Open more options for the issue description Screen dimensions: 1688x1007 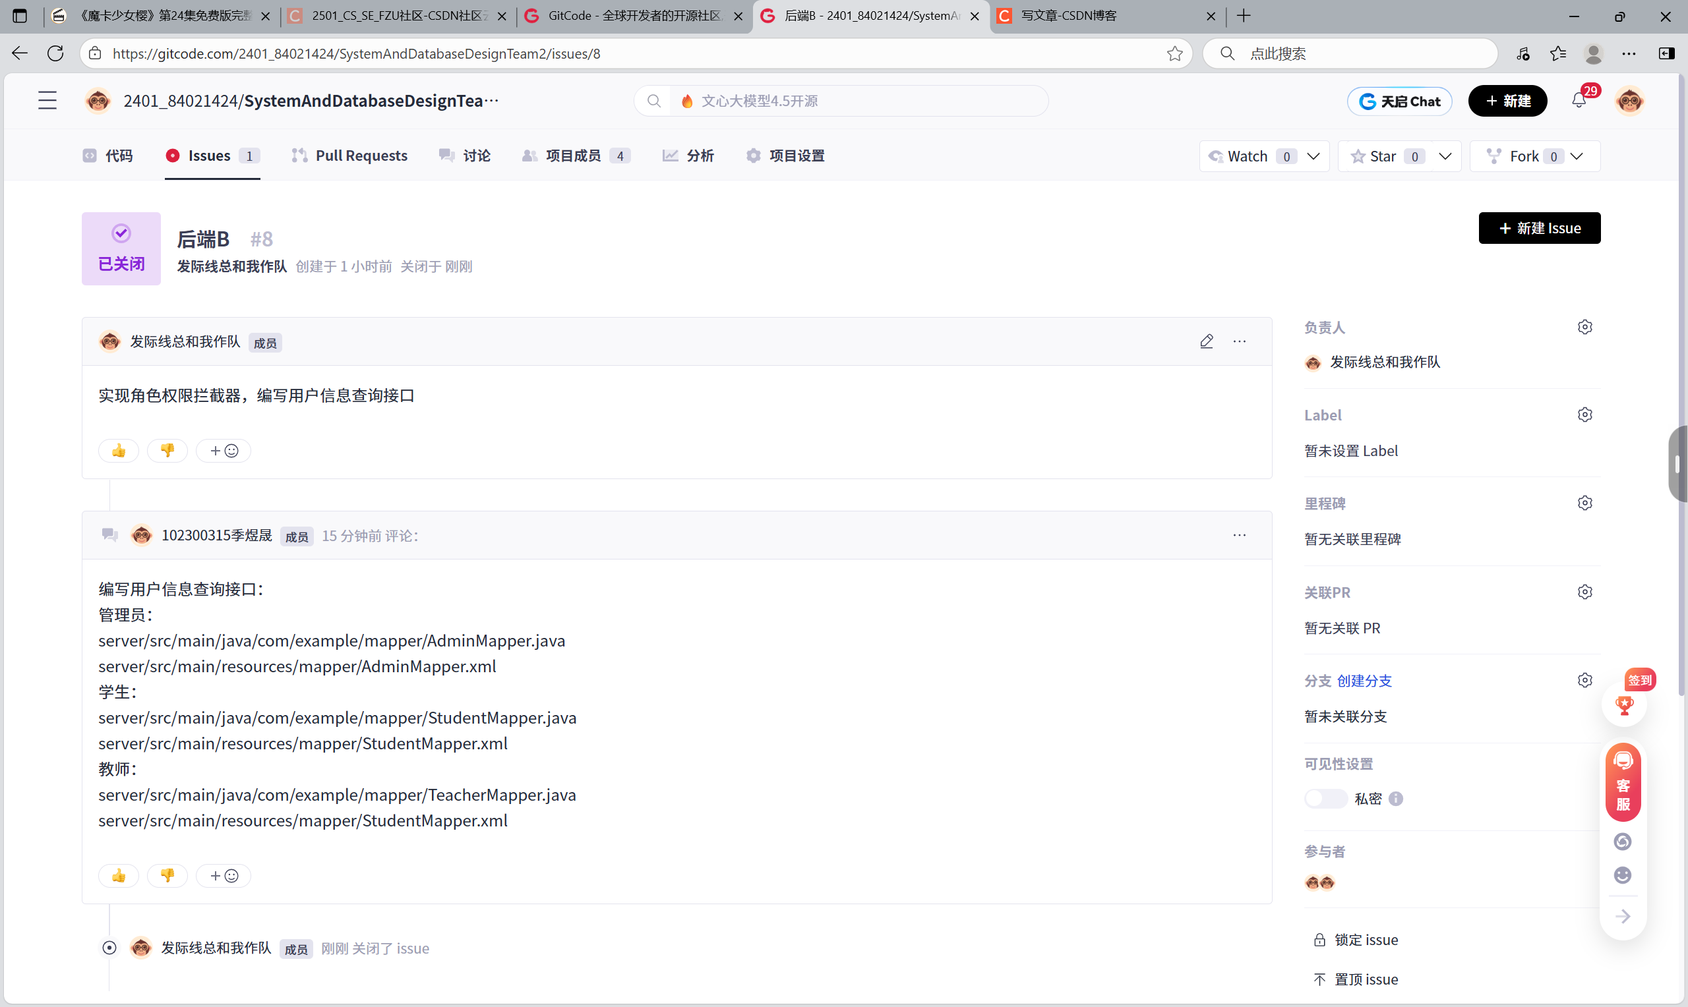tap(1240, 341)
